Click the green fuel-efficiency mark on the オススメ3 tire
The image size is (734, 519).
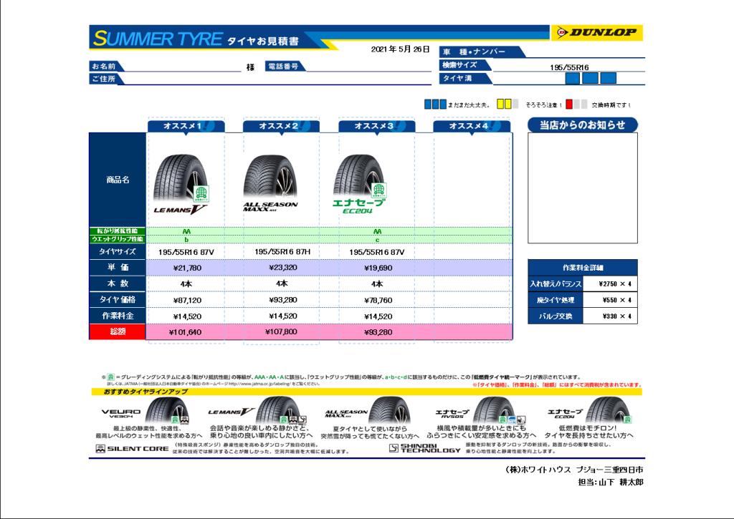378,190
